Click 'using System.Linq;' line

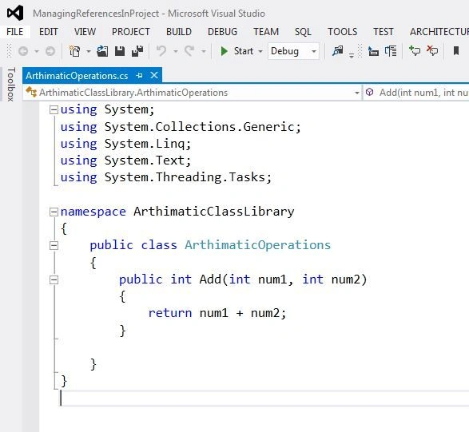point(125,144)
